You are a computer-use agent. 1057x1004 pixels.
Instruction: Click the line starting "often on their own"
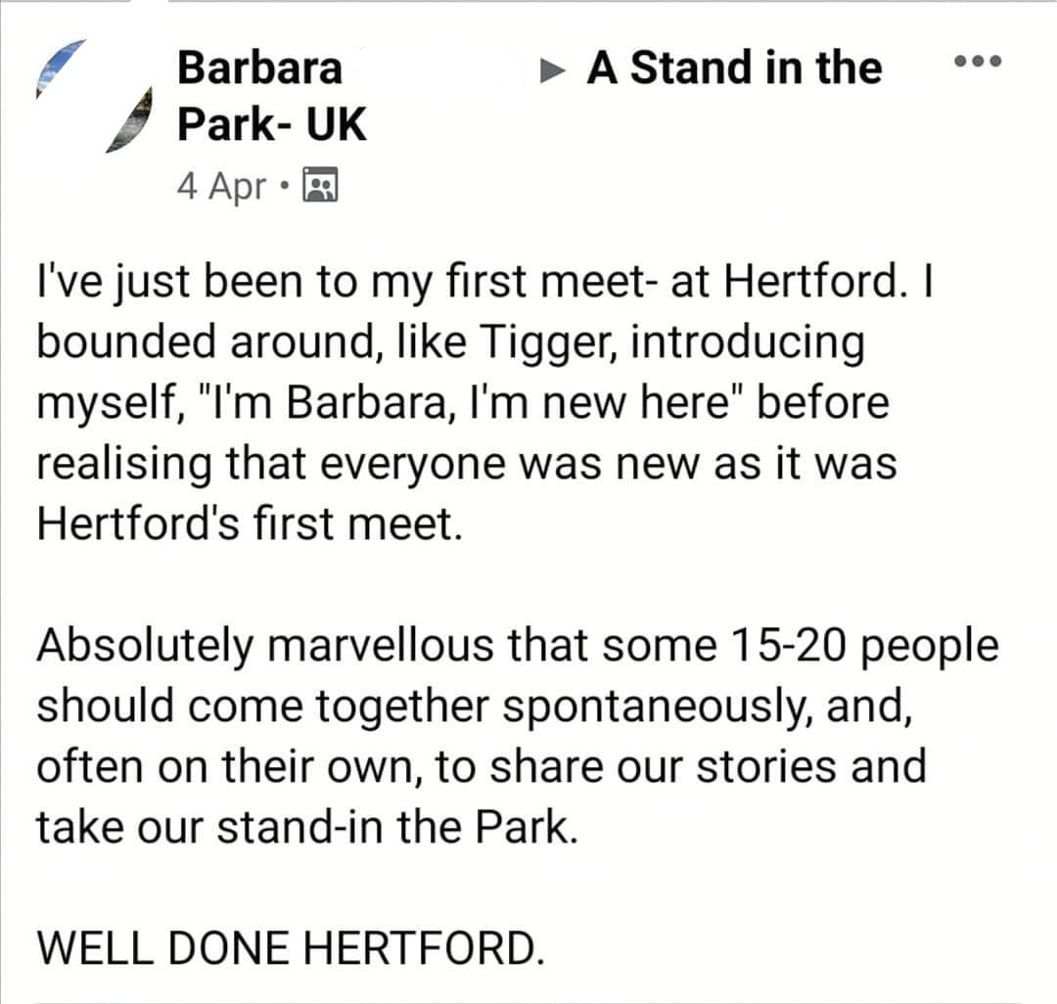point(480,765)
